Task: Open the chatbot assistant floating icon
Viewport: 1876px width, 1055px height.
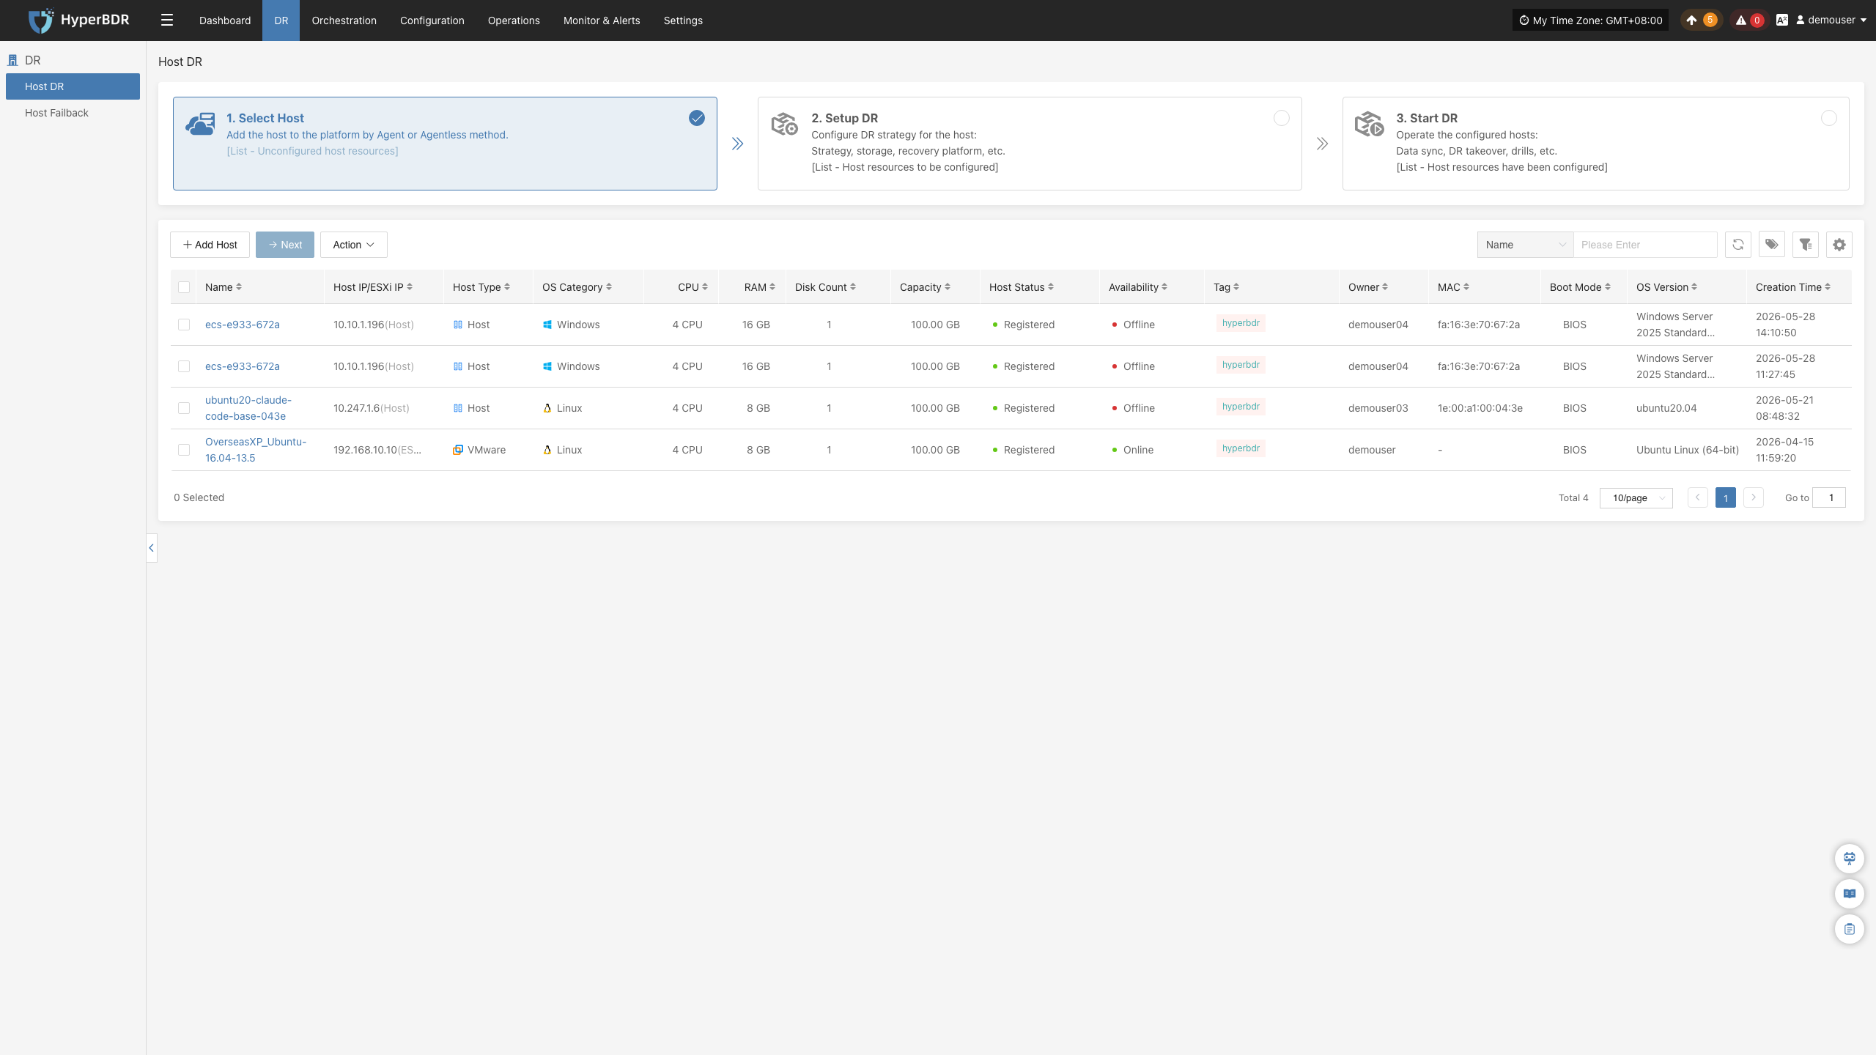Action: 1849,858
